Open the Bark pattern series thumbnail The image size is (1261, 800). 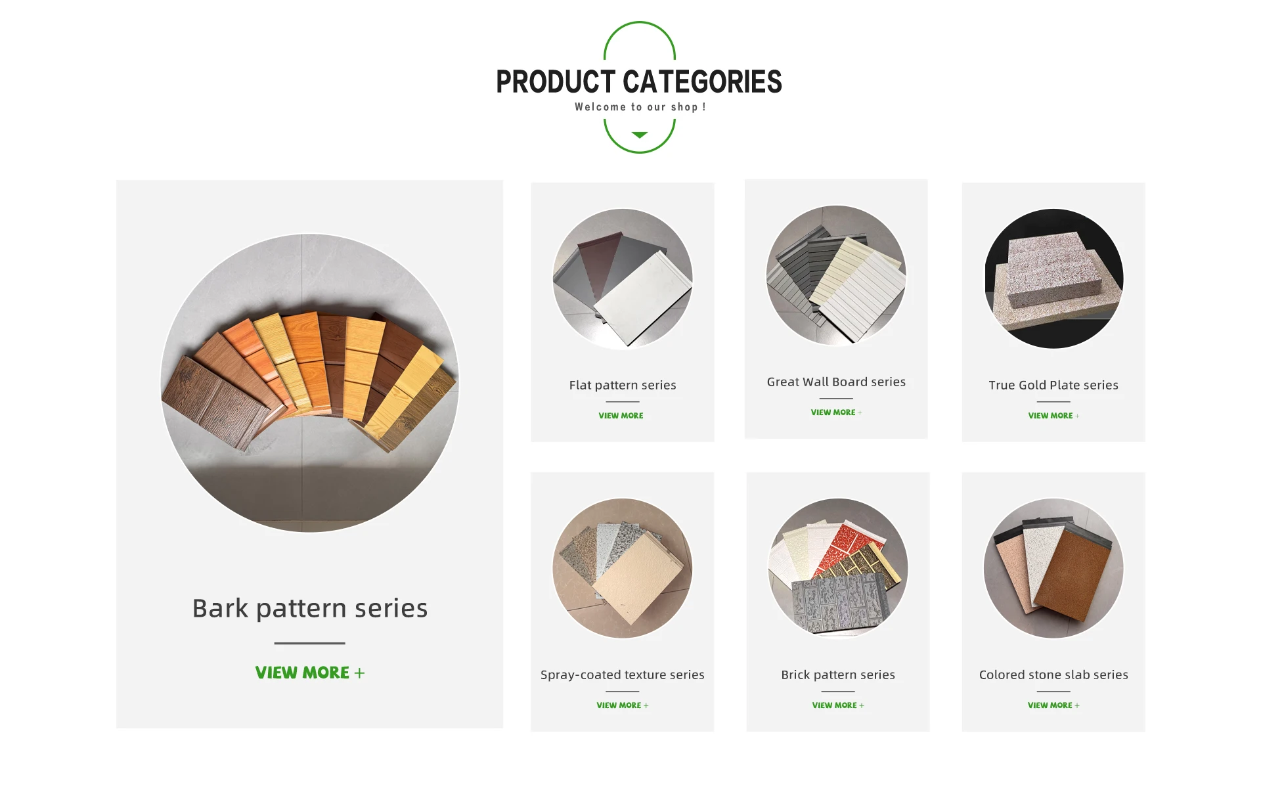(309, 383)
